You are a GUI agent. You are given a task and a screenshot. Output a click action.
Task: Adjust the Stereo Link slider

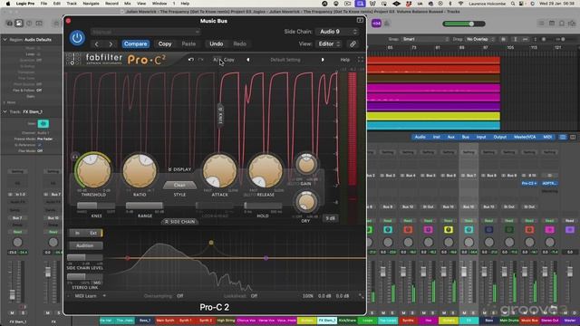coord(85,276)
